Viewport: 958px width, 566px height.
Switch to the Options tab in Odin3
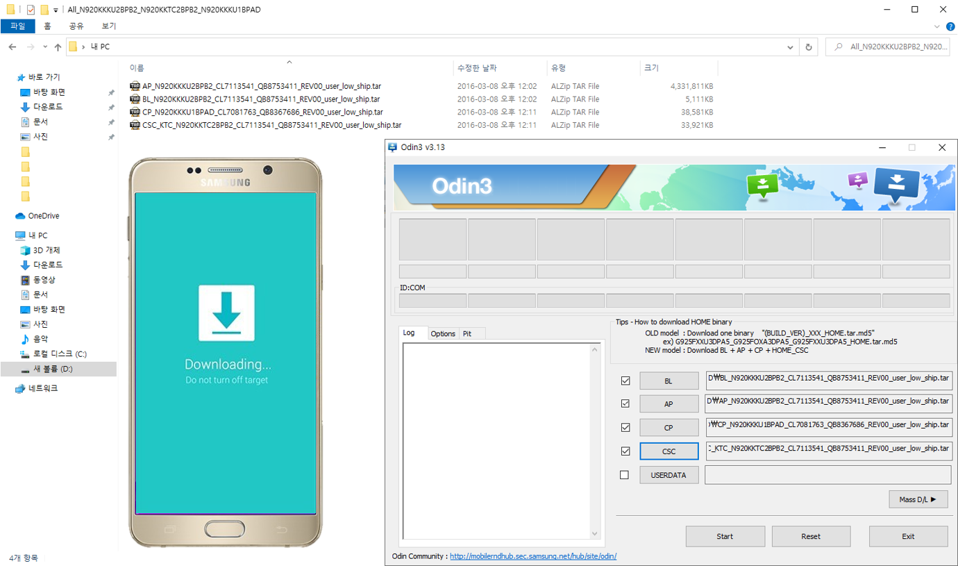tap(443, 334)
